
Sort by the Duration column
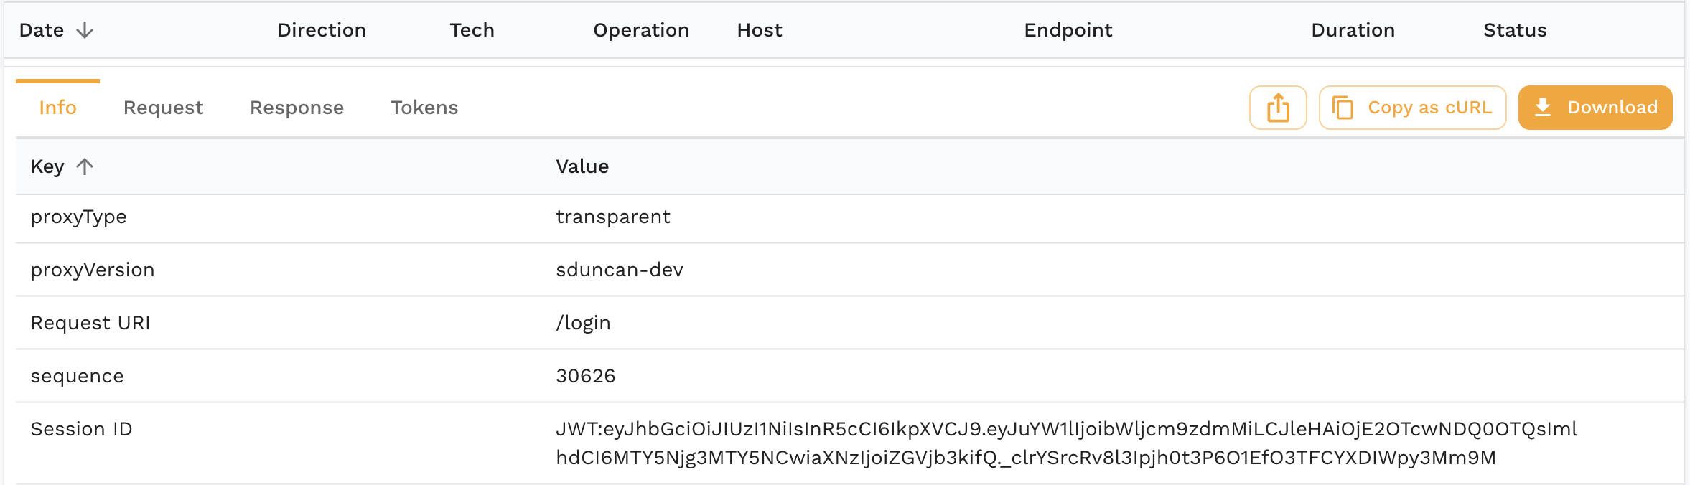click(x=1353, y=30)
